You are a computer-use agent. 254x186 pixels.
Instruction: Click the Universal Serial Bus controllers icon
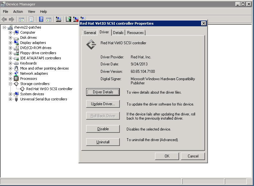(x=16, y=99)
